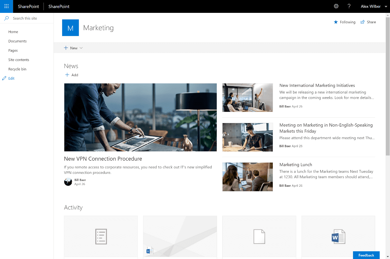390x259 pixels.
Task: Expand the New menu chevron
Action: pos(81,48)
